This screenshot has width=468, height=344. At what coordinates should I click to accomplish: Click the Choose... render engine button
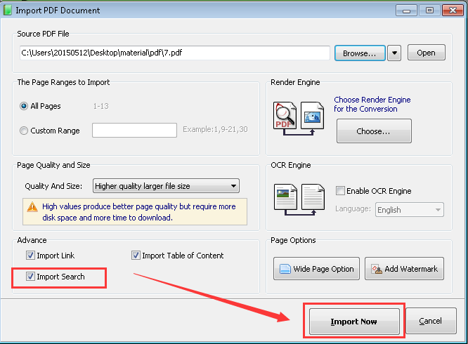click(x=374, y=131)
